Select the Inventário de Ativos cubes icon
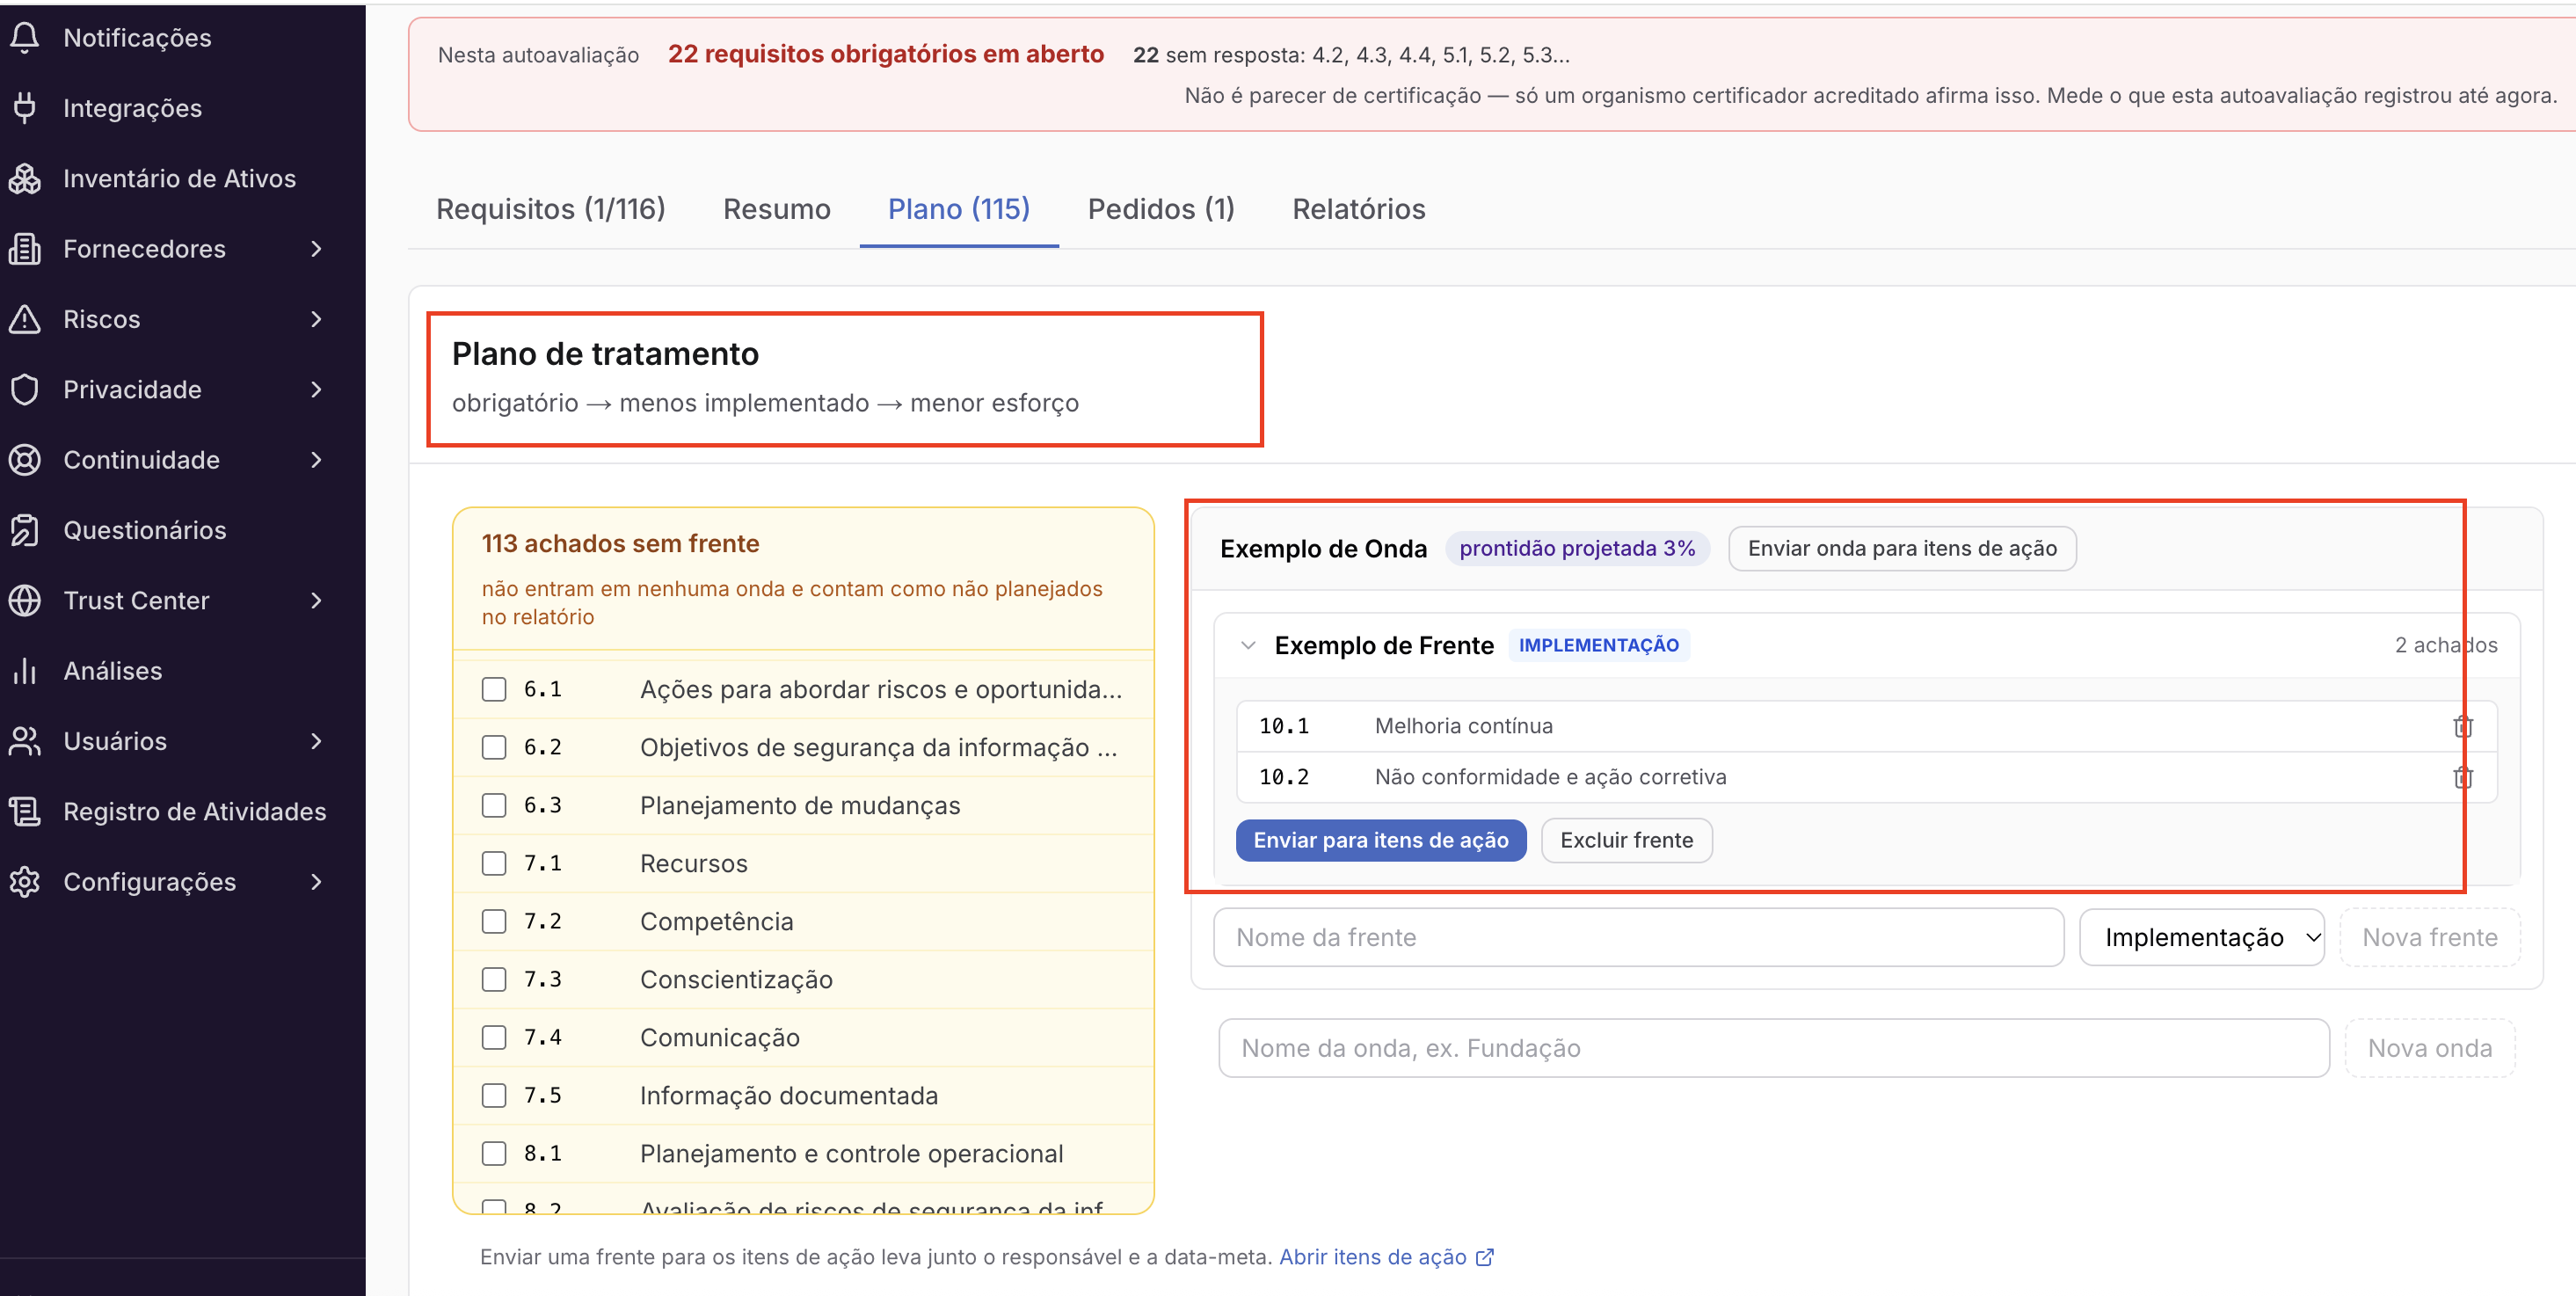 point(25,178)
